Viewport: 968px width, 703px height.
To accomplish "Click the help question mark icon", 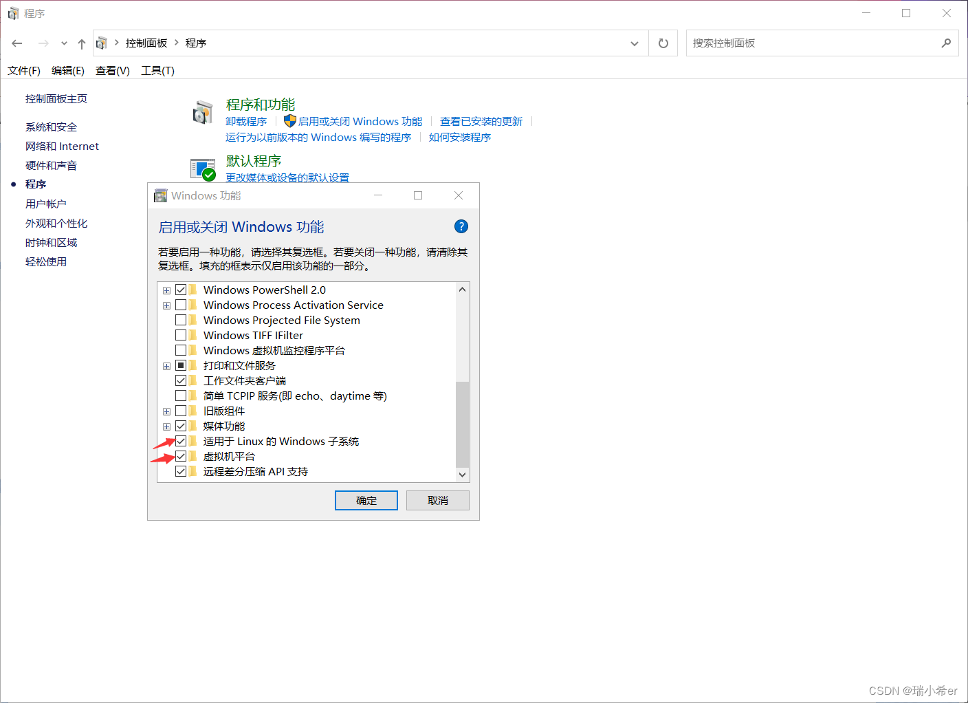I will click(x=461, y=226).
